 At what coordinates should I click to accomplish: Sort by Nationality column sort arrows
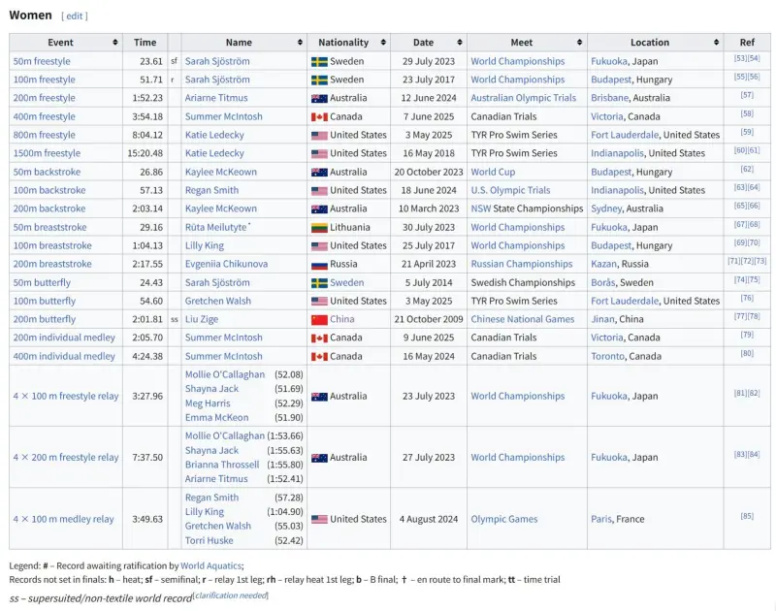click(383, 43)
